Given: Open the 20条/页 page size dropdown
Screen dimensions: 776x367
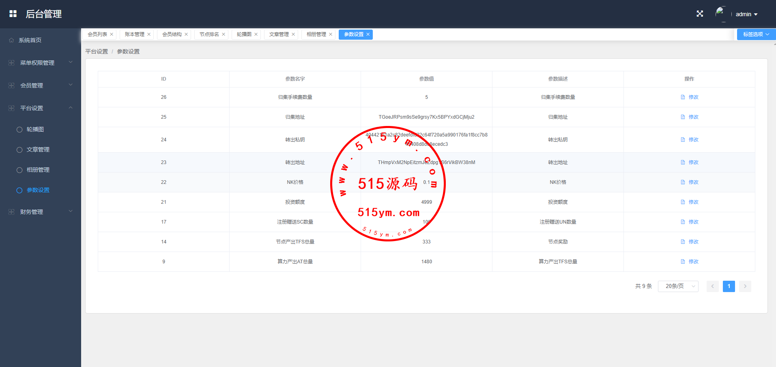Looking at the screenshot, I should (x=678, y=286).
